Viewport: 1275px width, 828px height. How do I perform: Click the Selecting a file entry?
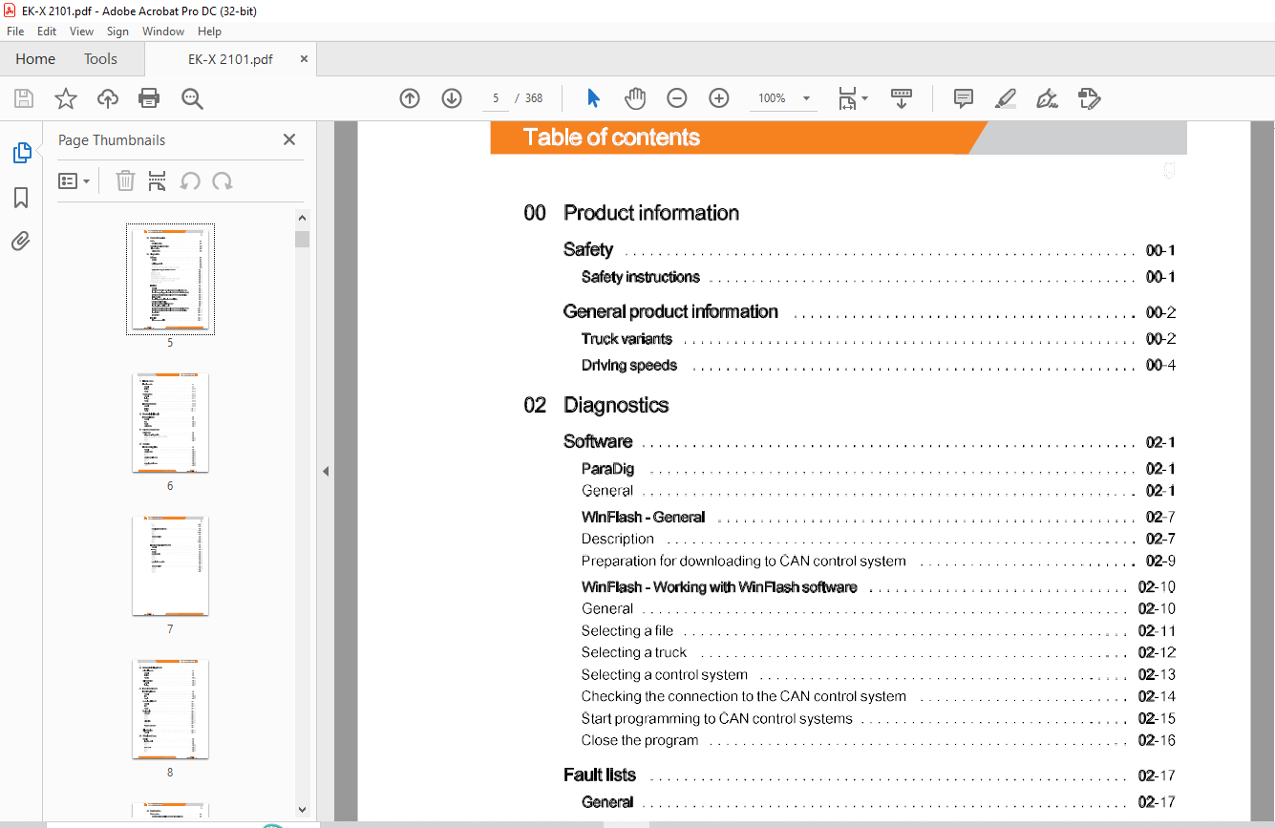pos(627,630)
